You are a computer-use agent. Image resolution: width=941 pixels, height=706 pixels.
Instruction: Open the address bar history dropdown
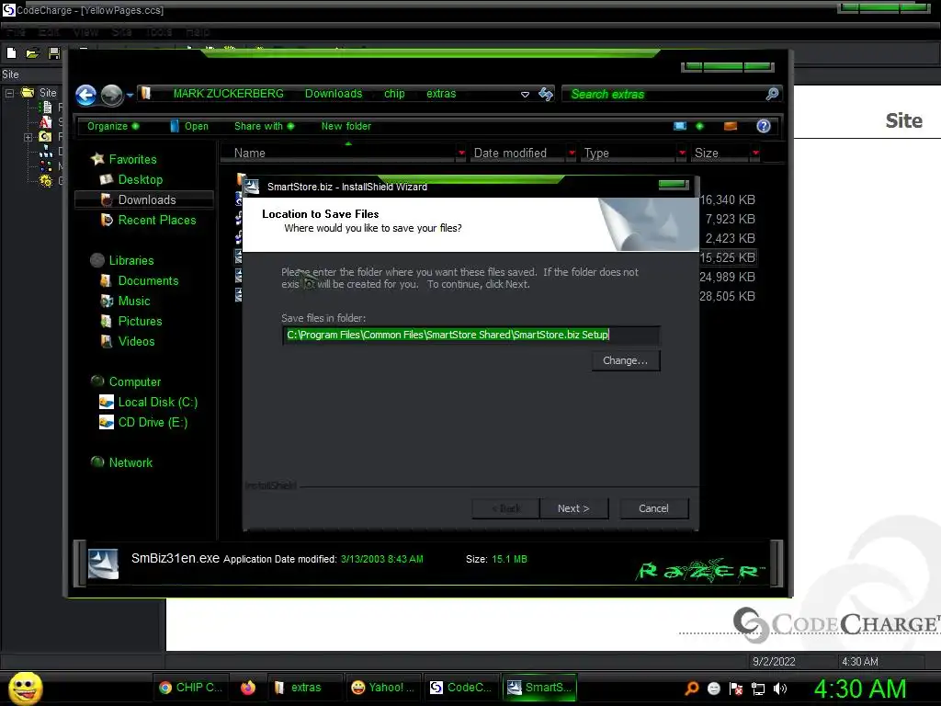click(x=525, y=95)
